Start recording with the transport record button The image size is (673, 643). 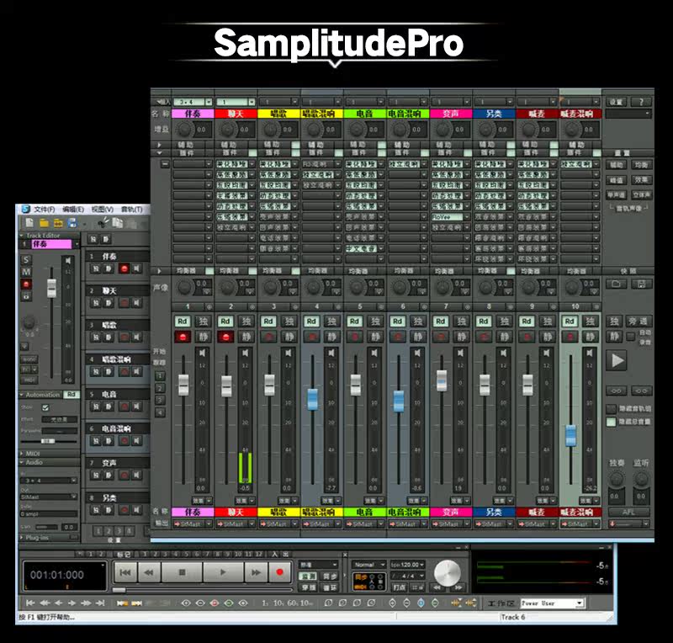point(280,572)
